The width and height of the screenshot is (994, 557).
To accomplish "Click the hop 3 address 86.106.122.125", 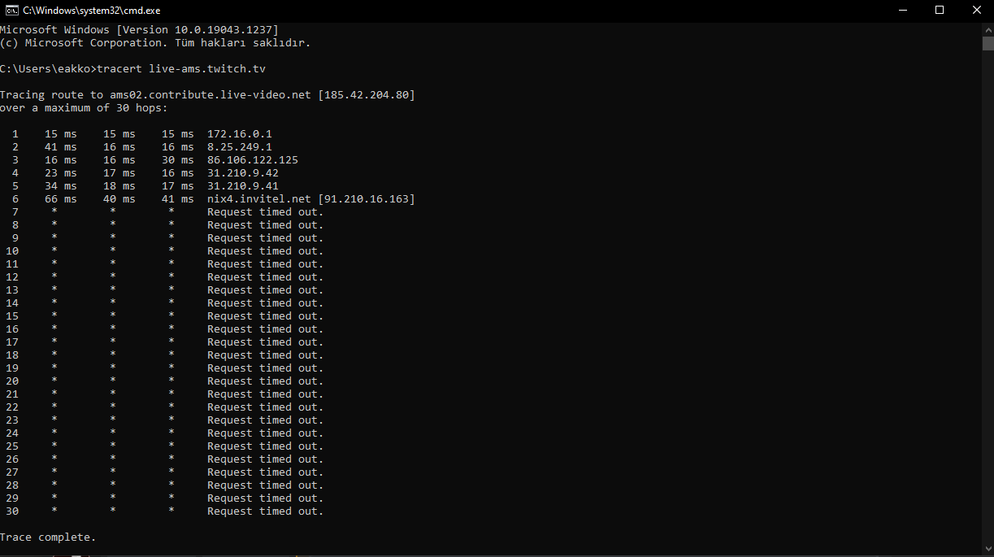I will point(253,159).
